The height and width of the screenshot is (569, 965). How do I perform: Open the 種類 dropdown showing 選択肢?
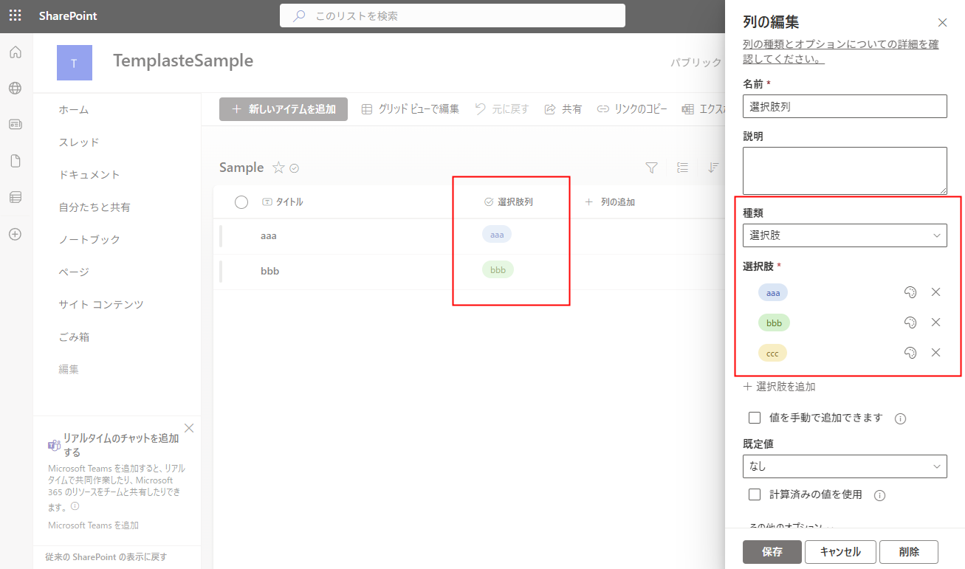coord(844,235)
